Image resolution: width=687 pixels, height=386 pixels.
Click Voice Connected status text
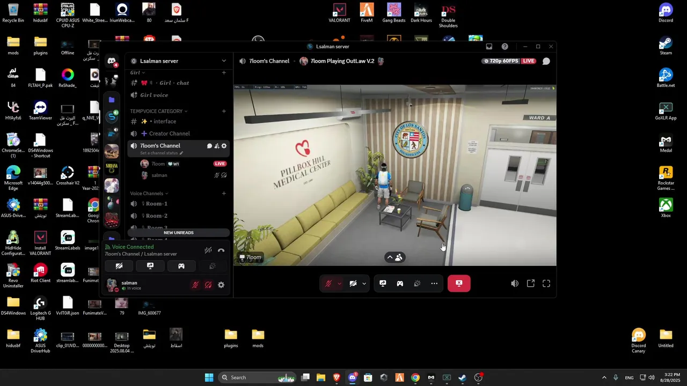tap(133, 247)
